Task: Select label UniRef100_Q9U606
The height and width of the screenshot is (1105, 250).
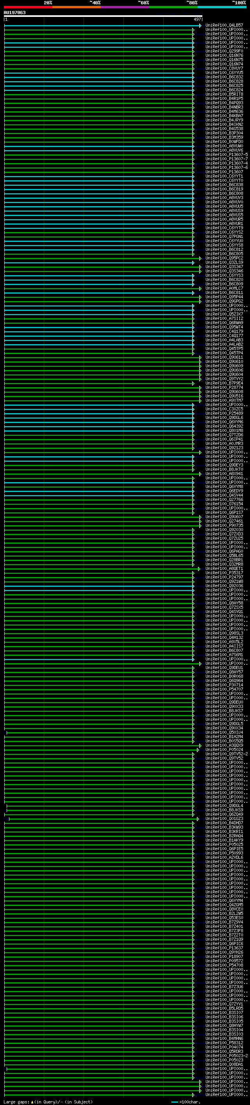Action: [x=224, y=370]
